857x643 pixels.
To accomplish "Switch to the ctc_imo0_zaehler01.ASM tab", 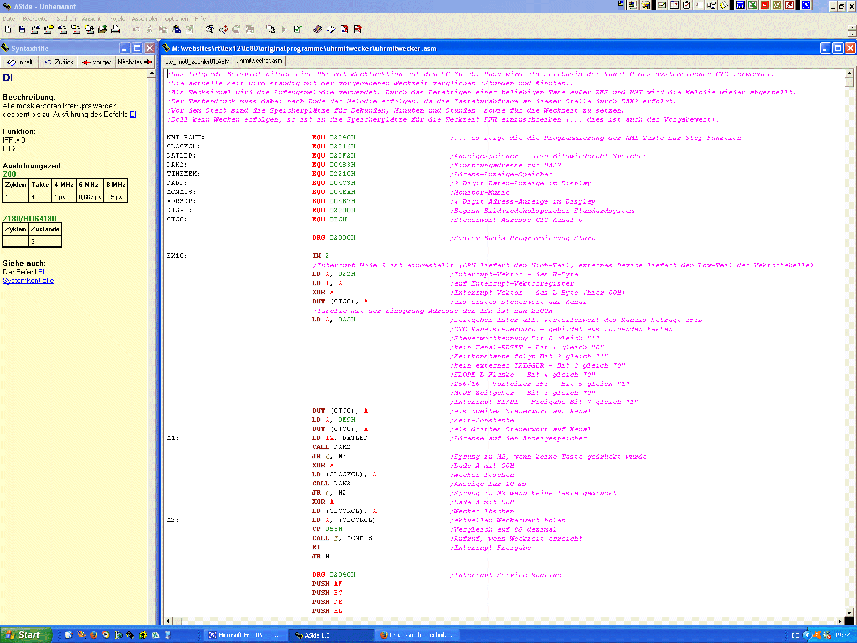I will (x=197, y=62).
